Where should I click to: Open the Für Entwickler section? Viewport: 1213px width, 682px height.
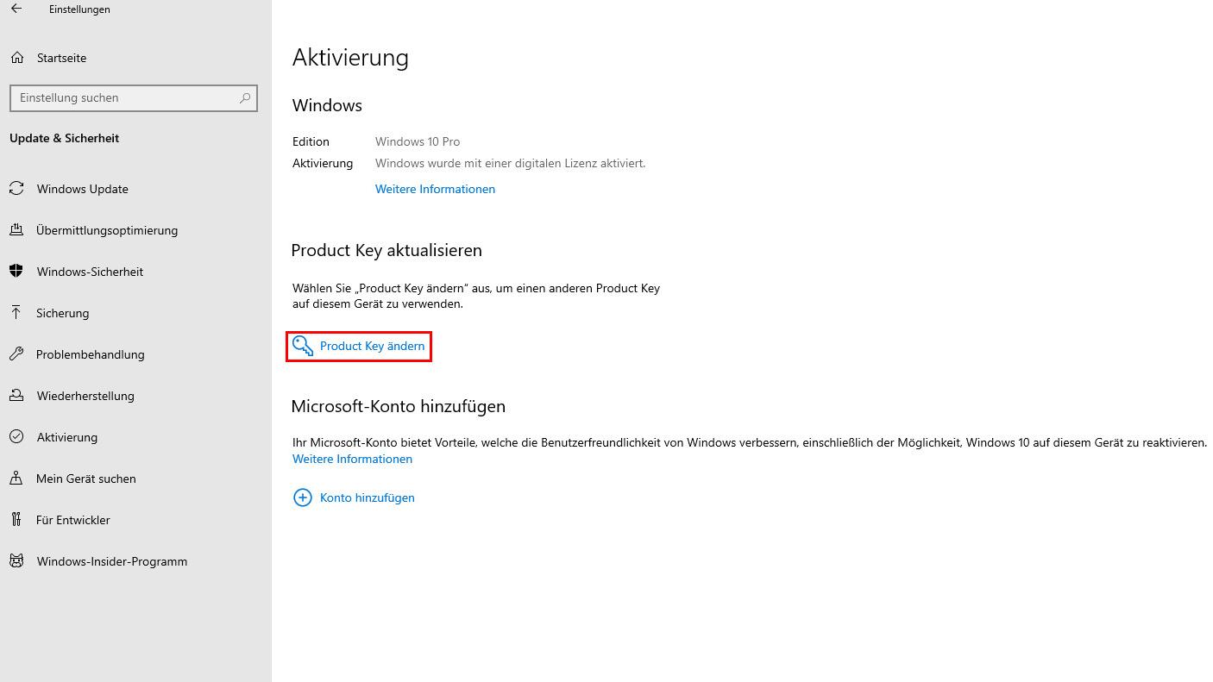pyautogui.click(x=73, y=520)
